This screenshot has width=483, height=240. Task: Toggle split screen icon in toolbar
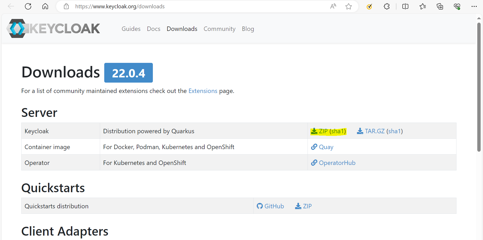[x=405, y=6]
